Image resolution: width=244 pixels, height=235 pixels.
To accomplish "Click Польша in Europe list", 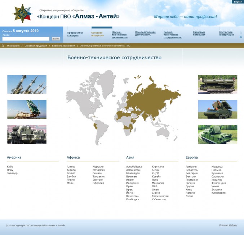I will (217, 170).
